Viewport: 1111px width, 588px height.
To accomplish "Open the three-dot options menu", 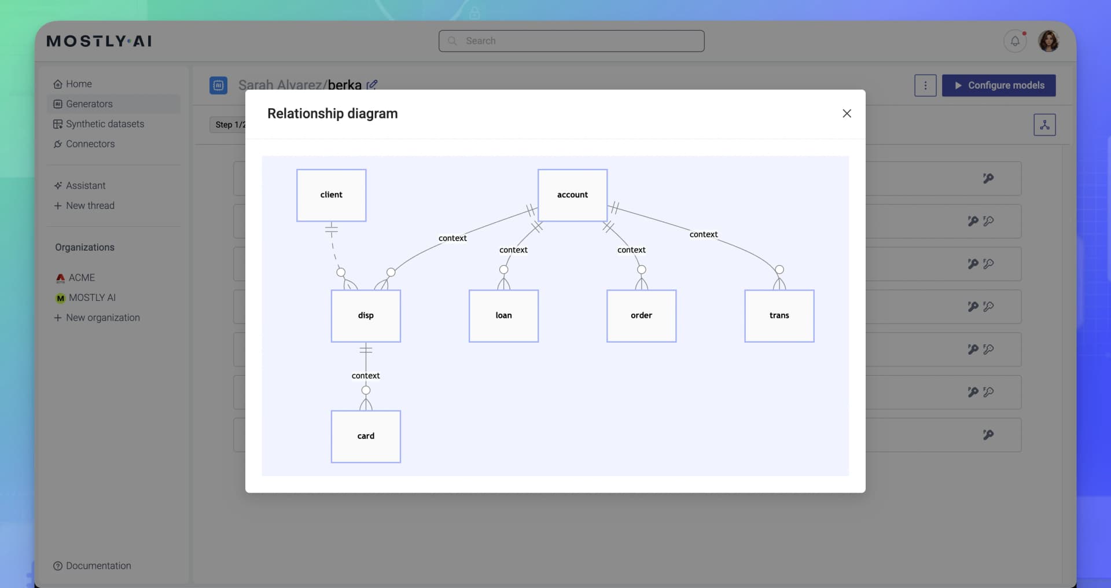I will click(x=925, y=85).
